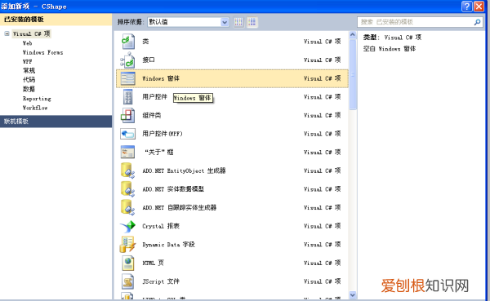The image size is (490, 301).
Task: Click ADO.NET 自跟踪实体生成器 icon
Action: pos(128,207)
